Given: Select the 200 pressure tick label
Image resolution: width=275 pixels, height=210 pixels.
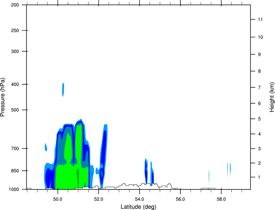Looking at the screenshot, I should pyautogui.click(x=15, y=5).
